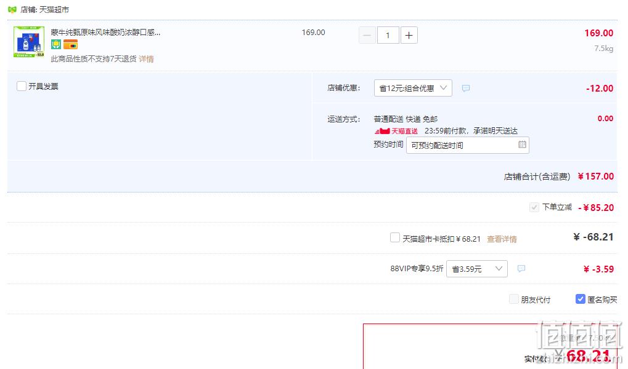Click the 88VIP专享9.5折 label
Image resolution: width=628 pixels, height=369 pixels.
pyautogui.click(x=417, y=269)
